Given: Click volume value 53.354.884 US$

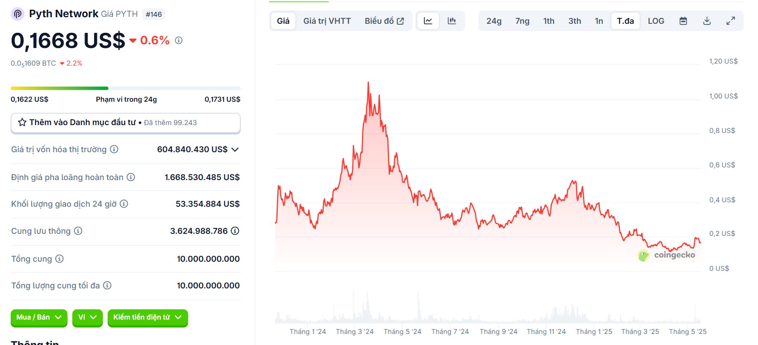Looking at the screenshot, I should [208, 204].
